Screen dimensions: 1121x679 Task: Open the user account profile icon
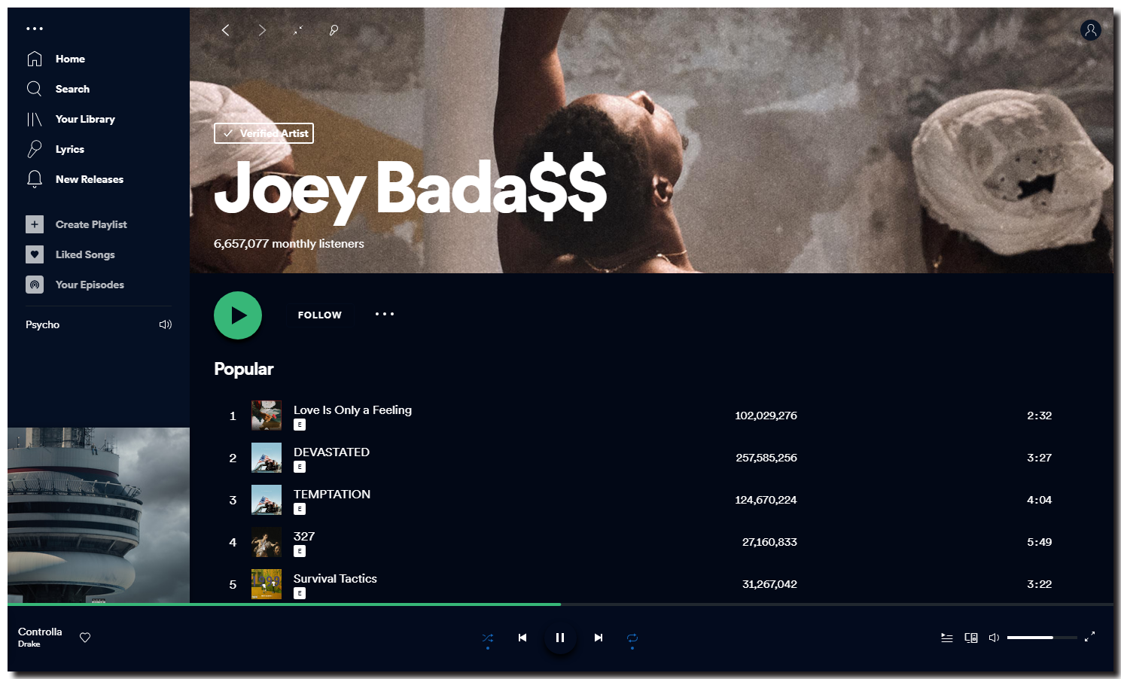pyautogui.click(x=1091, y=30)
